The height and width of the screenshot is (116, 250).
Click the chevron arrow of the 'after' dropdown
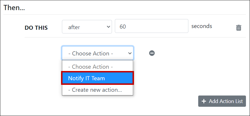click(x=109, y=27)
